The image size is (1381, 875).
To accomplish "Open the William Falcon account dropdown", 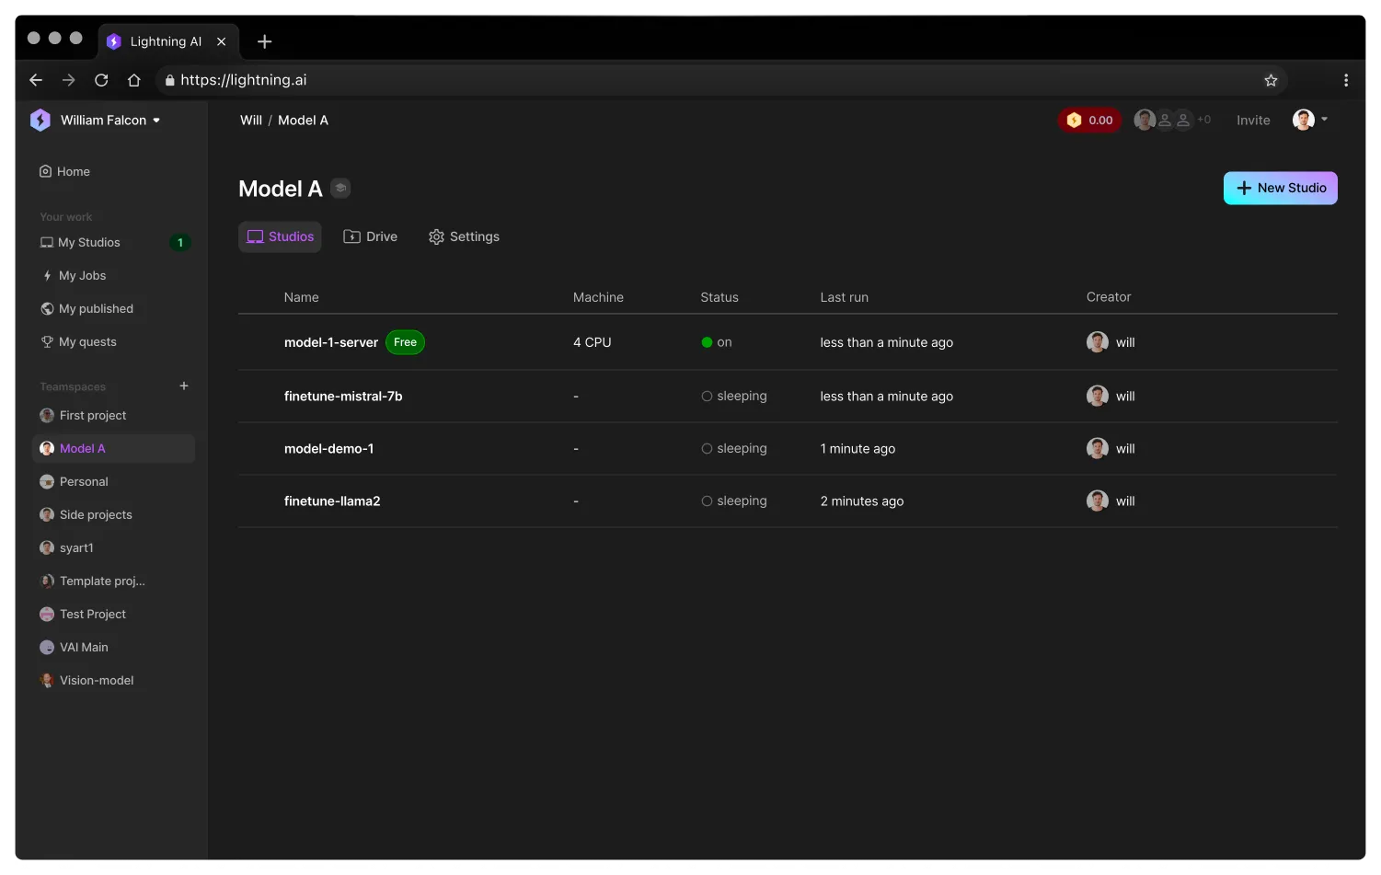I will point(110,121).
